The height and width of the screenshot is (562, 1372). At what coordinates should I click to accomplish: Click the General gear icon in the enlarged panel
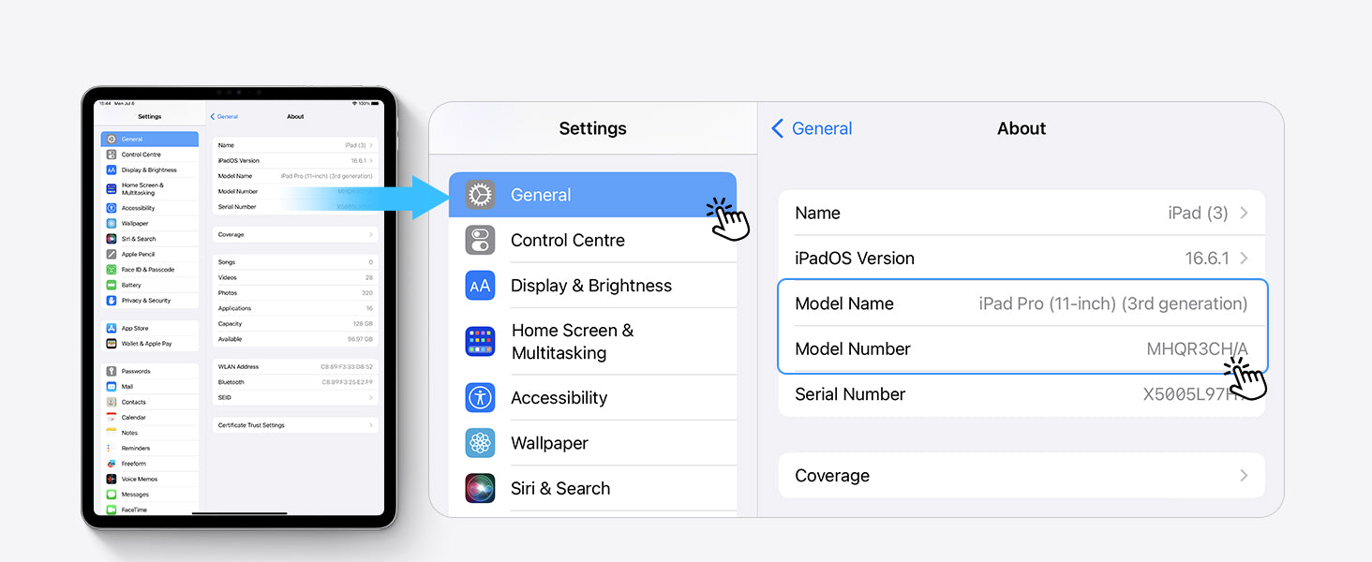[x=480, y=195]
